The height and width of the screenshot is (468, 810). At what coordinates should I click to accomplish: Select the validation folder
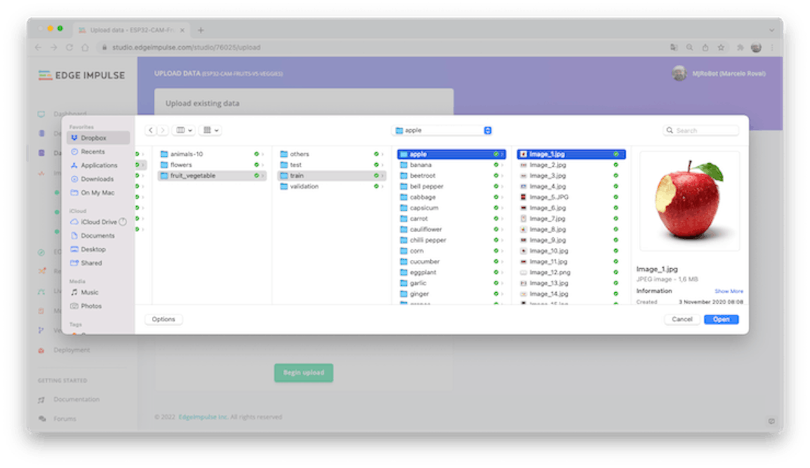(332, 187)
